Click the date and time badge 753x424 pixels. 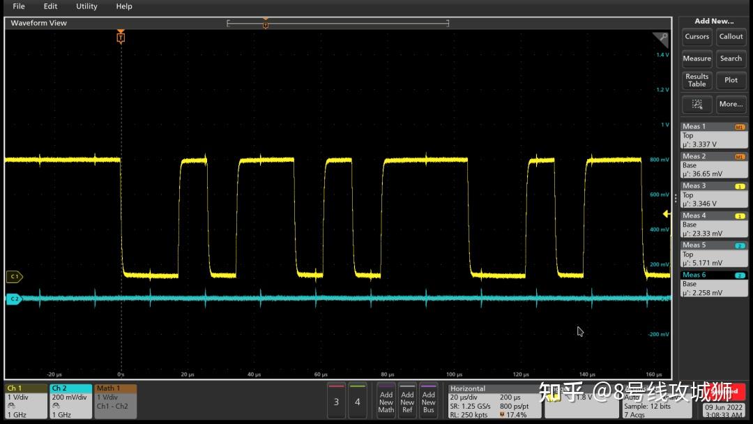[x=723, y=411]
